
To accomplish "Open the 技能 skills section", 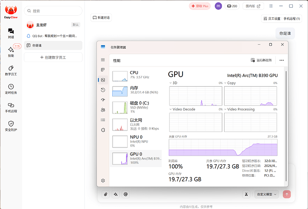I will (11, 52).
